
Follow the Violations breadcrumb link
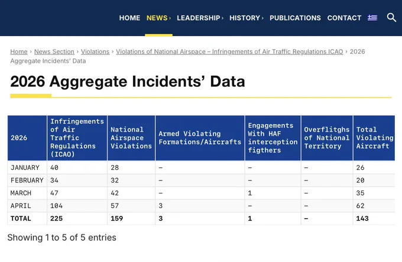coord(95,51)
